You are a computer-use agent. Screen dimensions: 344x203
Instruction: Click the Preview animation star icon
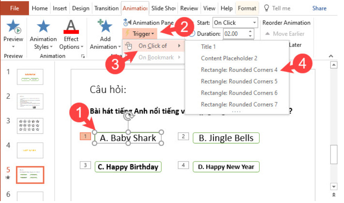[13, 27]
